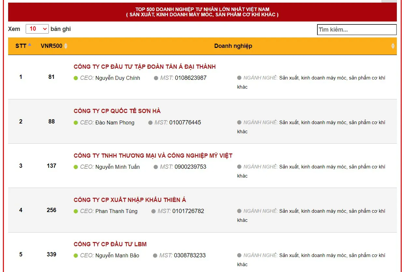The height and width of the screenshot is (272, 404).
Task: Open Công ty CP Đầu tư Tập đoàn Tân Á Đại Thành
Action: 145,67
